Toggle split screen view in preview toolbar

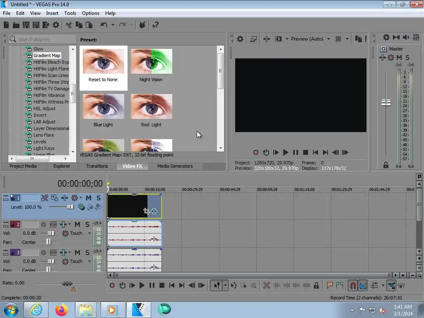point(278,39)
